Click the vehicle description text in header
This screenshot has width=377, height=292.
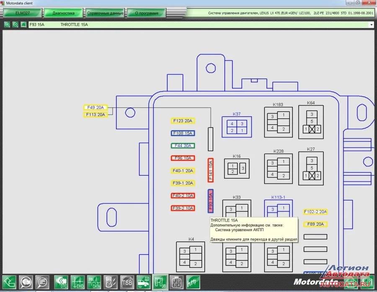click(x=290, y=13)
